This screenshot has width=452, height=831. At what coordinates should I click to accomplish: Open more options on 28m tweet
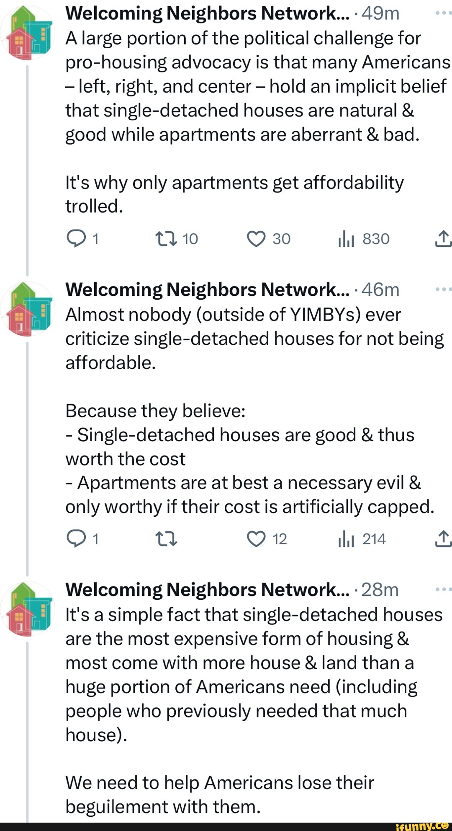pyautogui.click(x=443, y=589)
